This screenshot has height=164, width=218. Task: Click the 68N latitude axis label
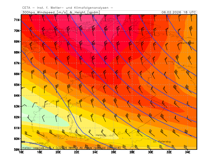(17, 52)
